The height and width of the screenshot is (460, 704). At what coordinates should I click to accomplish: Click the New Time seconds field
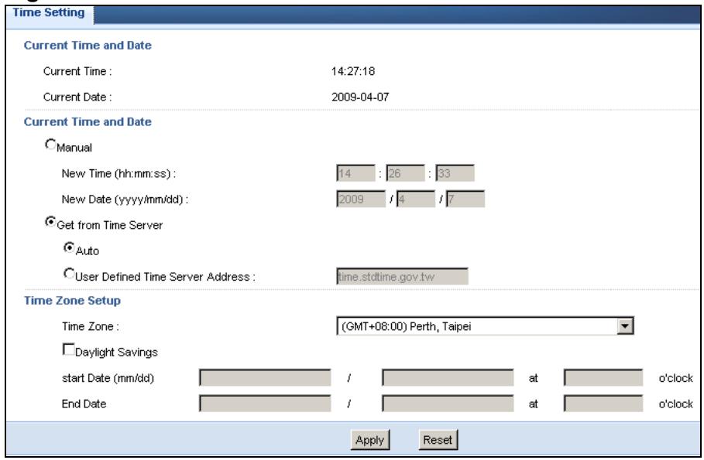pyautogui.click(x=455, y=173)
